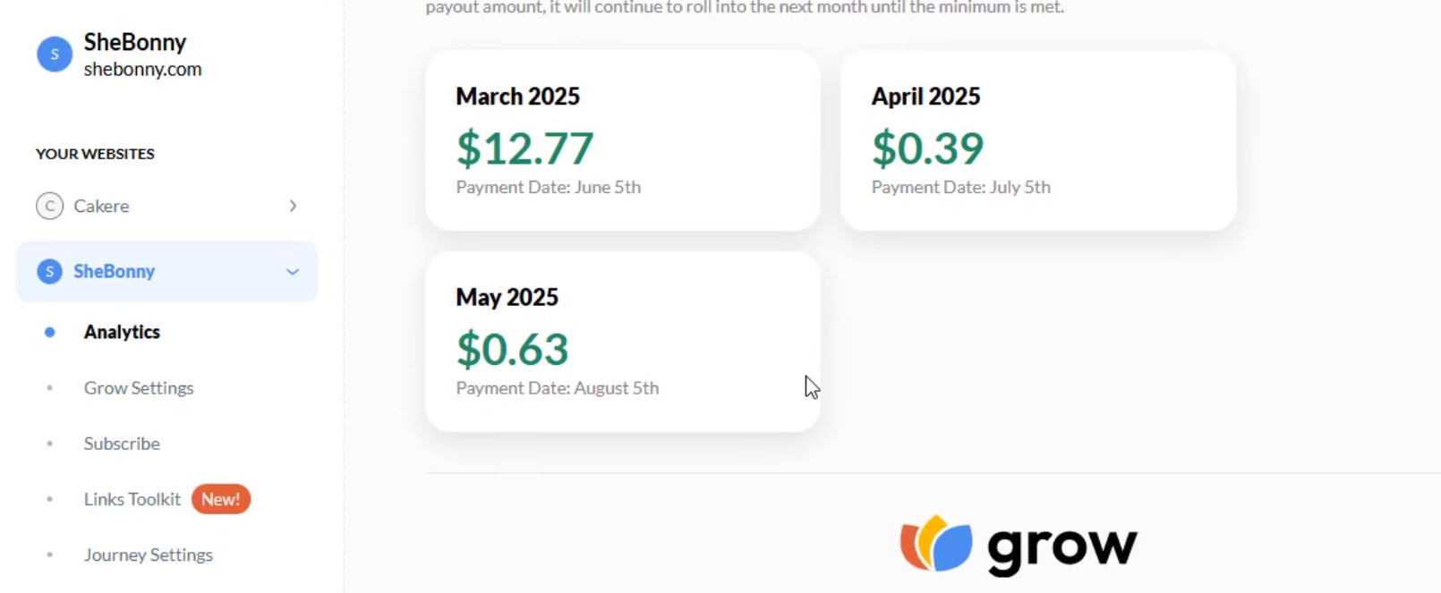Click the grow wordmark text logo

(1062, 547)
